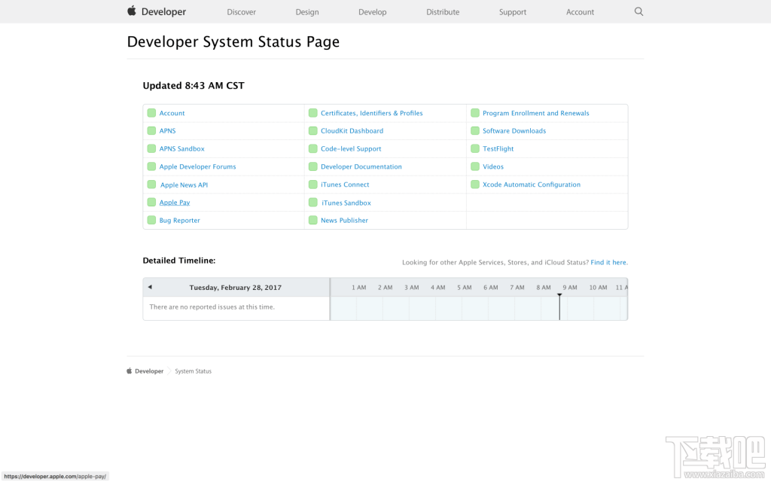Screen dimensions: 771x482
Task: Click the green status square beside Videos
Action: point(475,166)
